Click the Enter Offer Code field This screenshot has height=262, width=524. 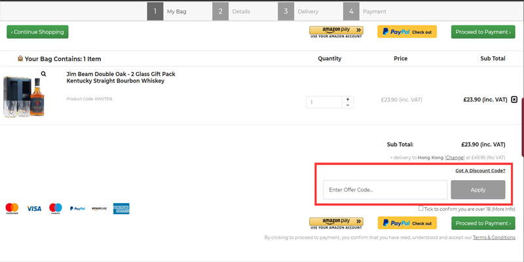[x=385, y=189]
